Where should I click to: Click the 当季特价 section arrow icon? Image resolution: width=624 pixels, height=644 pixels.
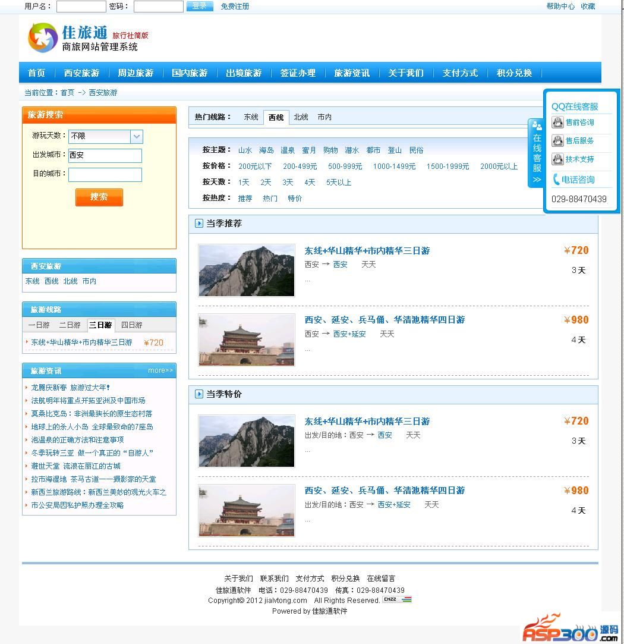point(198,394)
